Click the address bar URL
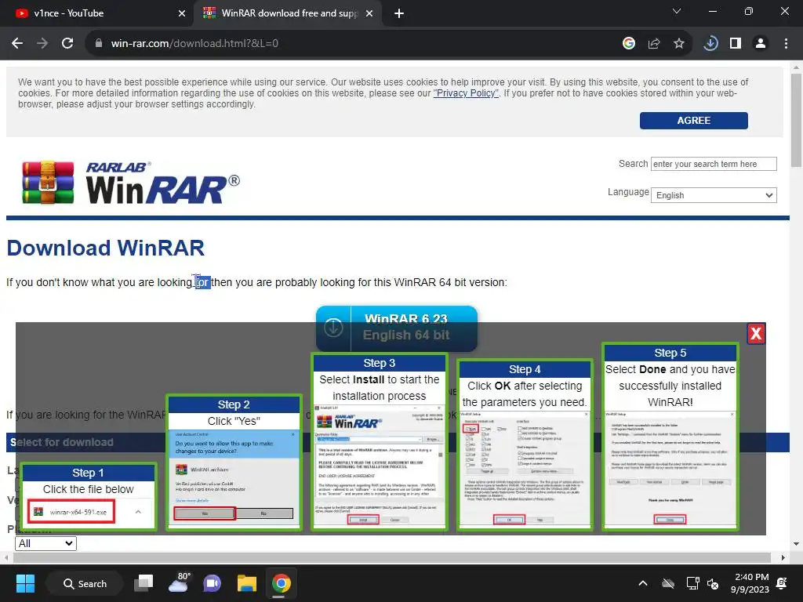 click(194, 44)
